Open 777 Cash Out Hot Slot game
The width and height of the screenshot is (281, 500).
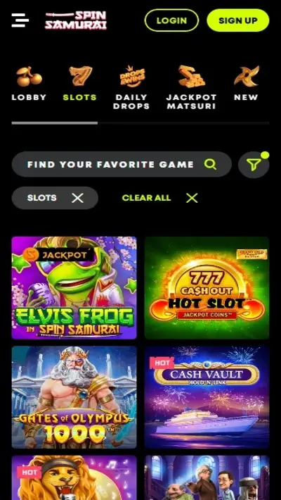(x=207, y=287)
